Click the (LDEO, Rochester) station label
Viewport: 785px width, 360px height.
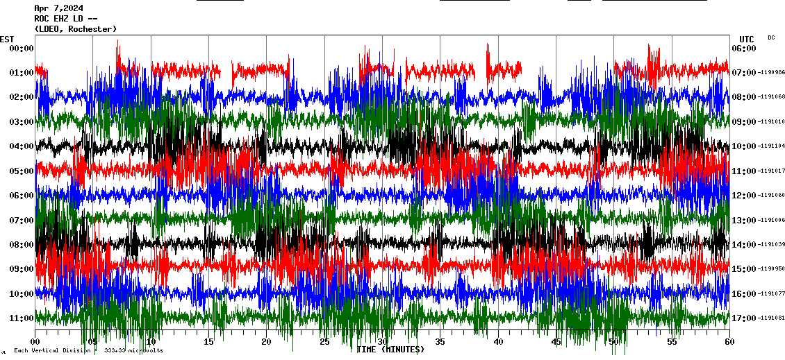[x=76, y=29]
